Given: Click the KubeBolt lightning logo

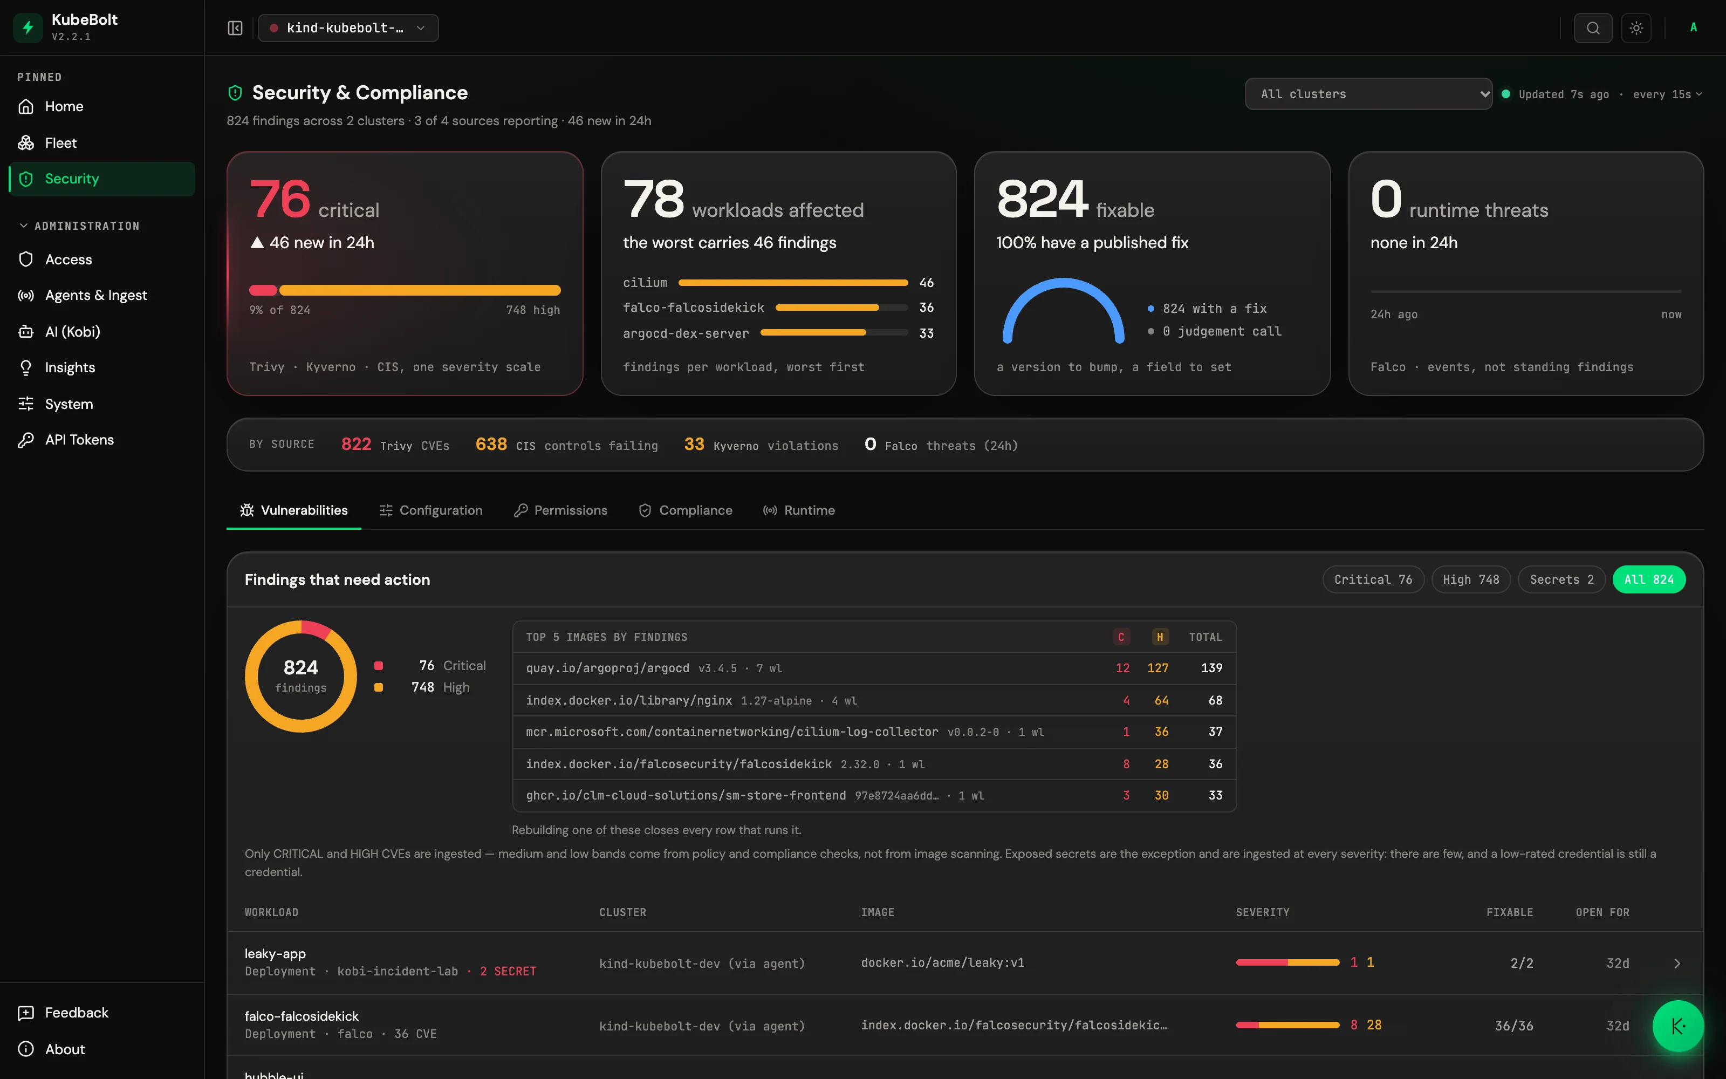Looking at the screenshot, I should pyautogui.click(x=28, y=28).
